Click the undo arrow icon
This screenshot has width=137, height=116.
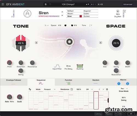pos(116,114)
